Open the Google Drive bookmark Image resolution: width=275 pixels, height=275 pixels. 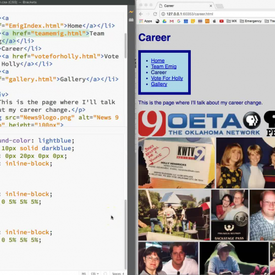coord(164,21)
